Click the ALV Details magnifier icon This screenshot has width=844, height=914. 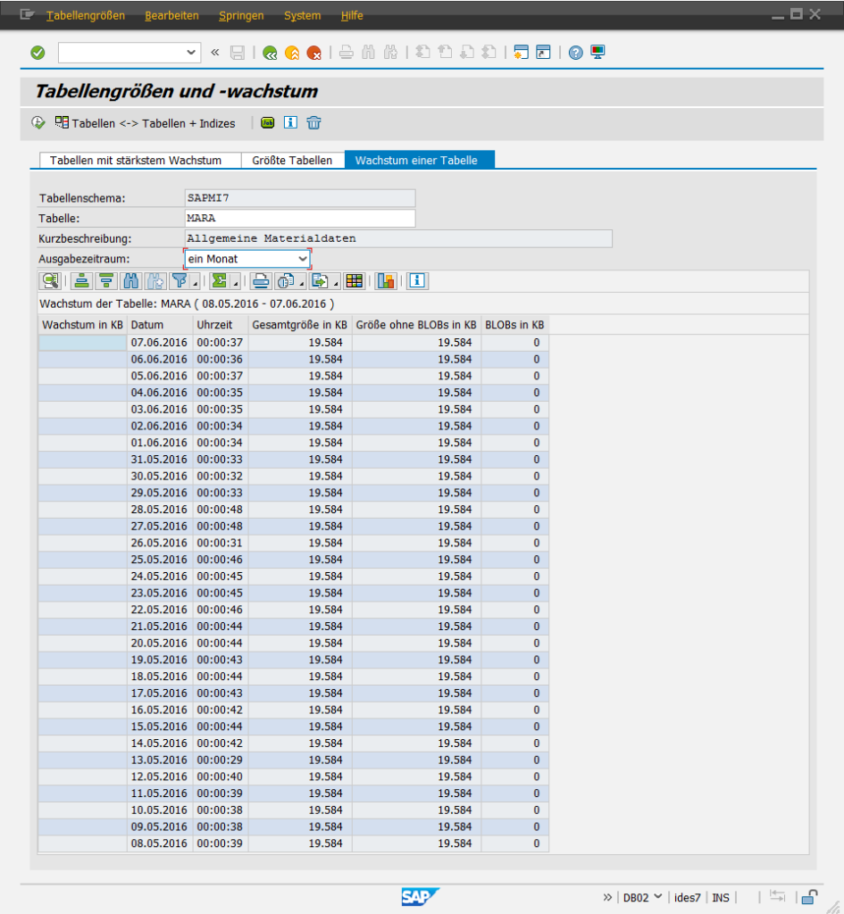(x=51, y=281)
